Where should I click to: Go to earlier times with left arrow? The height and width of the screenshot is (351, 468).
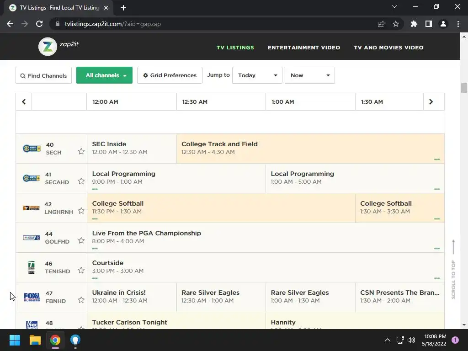coord(24,102)
